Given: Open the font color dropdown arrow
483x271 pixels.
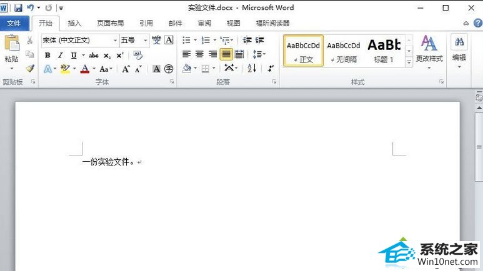Looking at the screenshot, I should click(94, 69).
